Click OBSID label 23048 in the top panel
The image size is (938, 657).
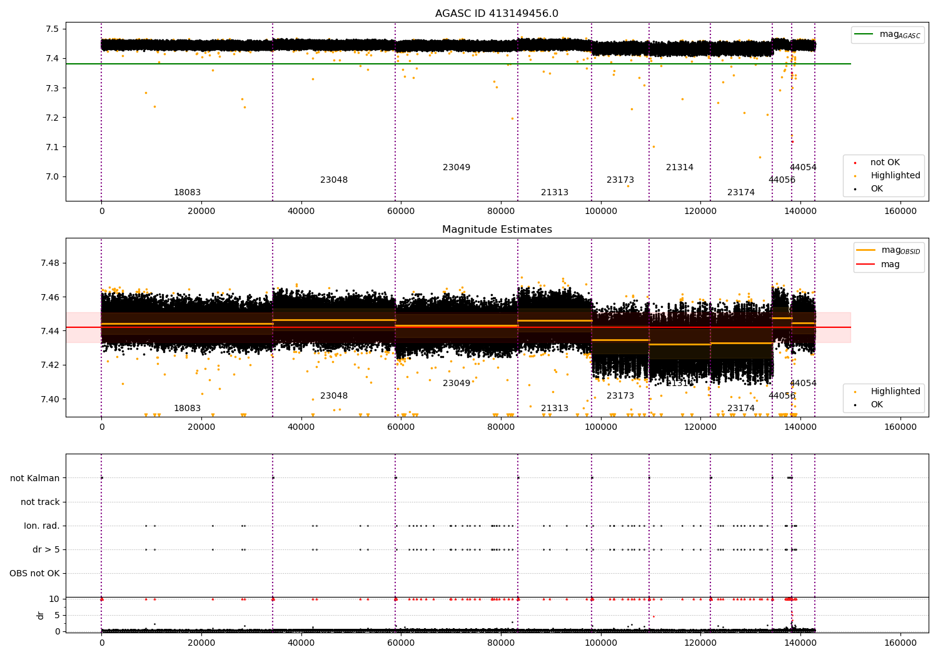334,180
